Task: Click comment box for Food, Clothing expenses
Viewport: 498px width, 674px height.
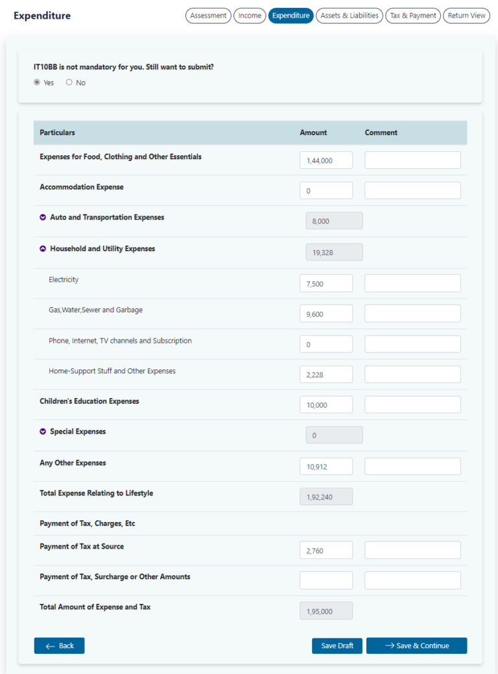Action: click(x=412, y=160)
